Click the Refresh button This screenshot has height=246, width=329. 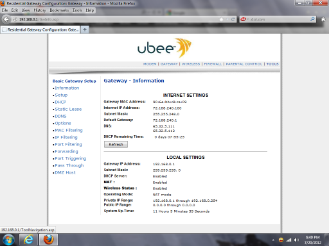click(x=116, y=145)
